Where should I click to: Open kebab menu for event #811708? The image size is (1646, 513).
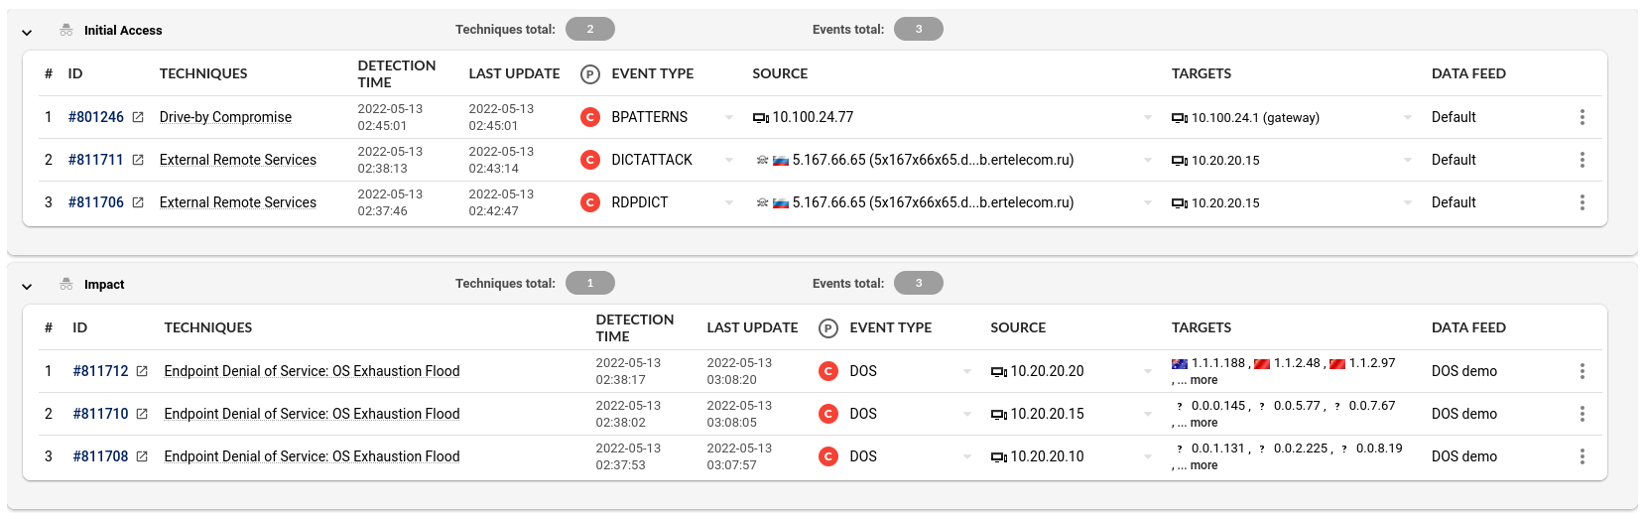pyautogui.click(x=1582, y=456)
